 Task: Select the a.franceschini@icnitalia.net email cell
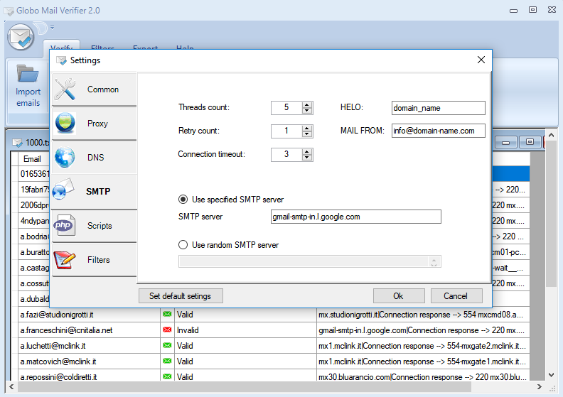point(89,330)
